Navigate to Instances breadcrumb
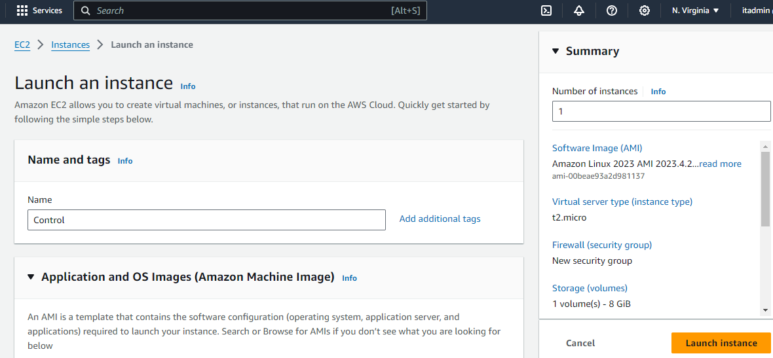Image resolution: width=773 pixels, height=358 pixels. pos(70,45)
